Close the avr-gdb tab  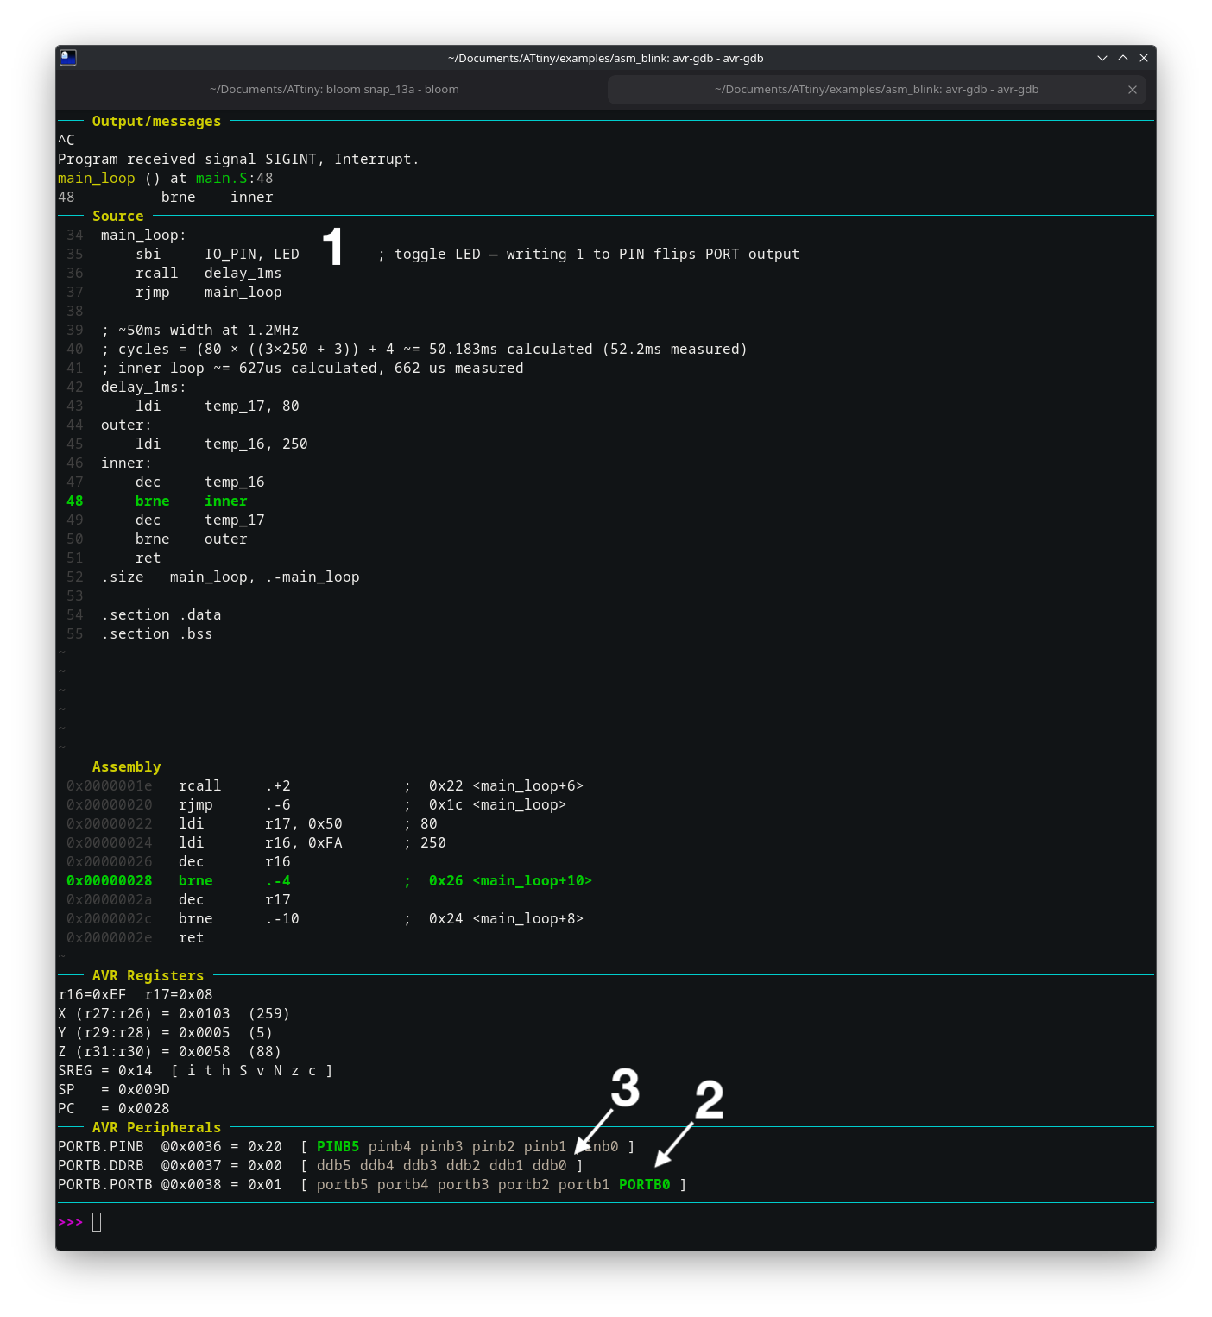[x=1133, y=90]
